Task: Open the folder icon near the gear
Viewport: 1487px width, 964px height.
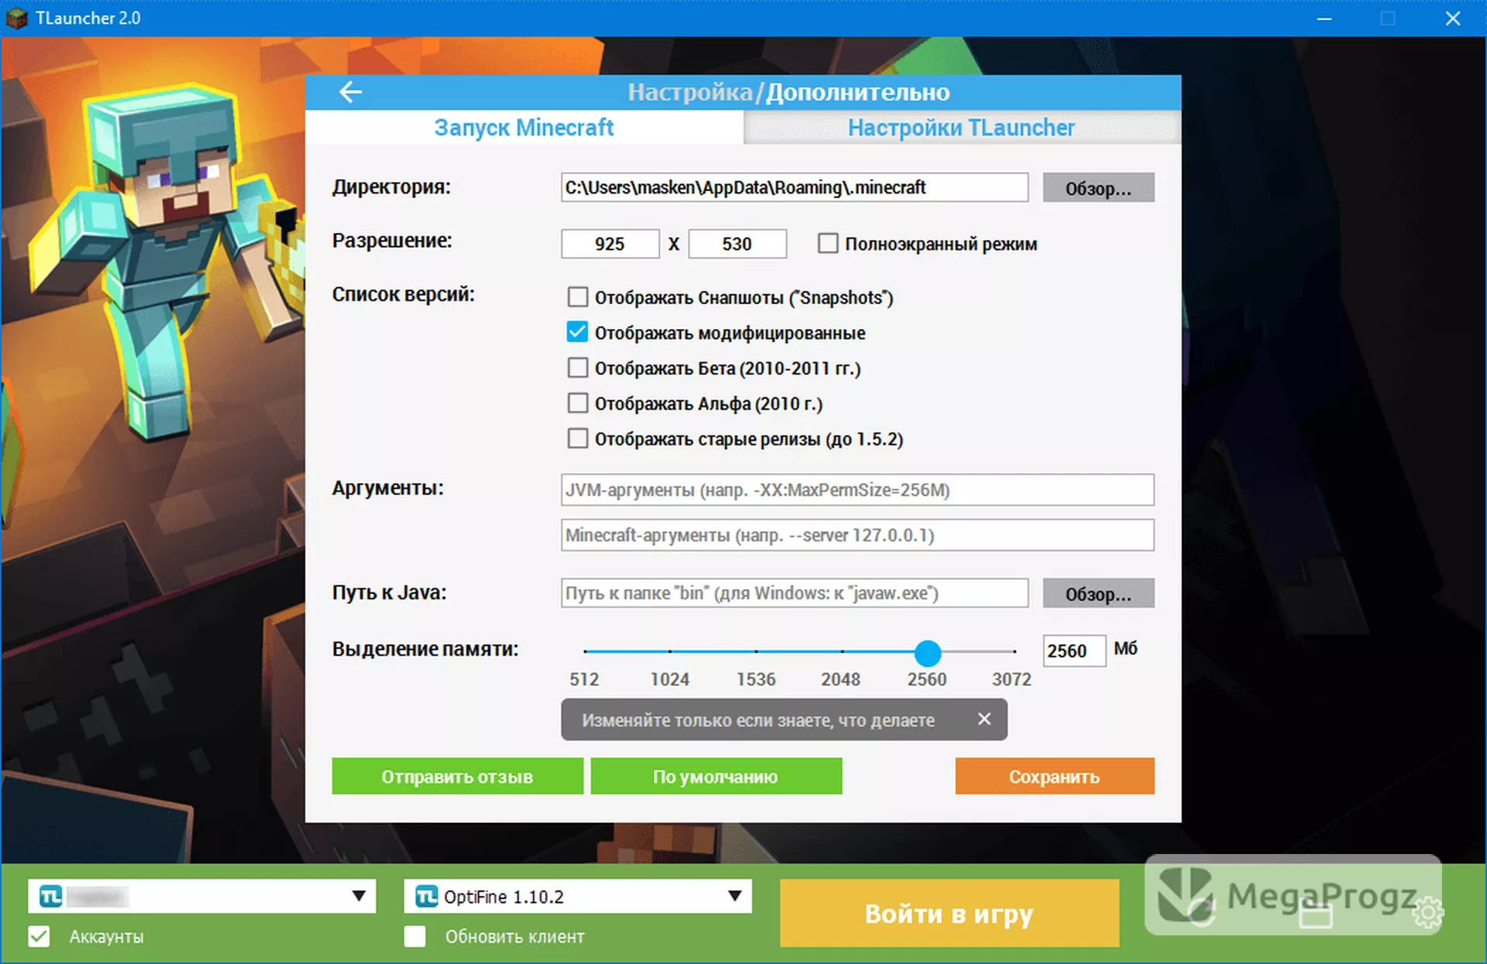Action: (1315, 915)
